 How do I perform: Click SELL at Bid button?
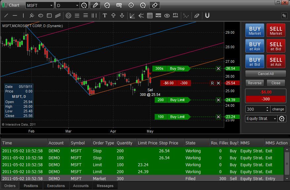[x=276, y=46]
